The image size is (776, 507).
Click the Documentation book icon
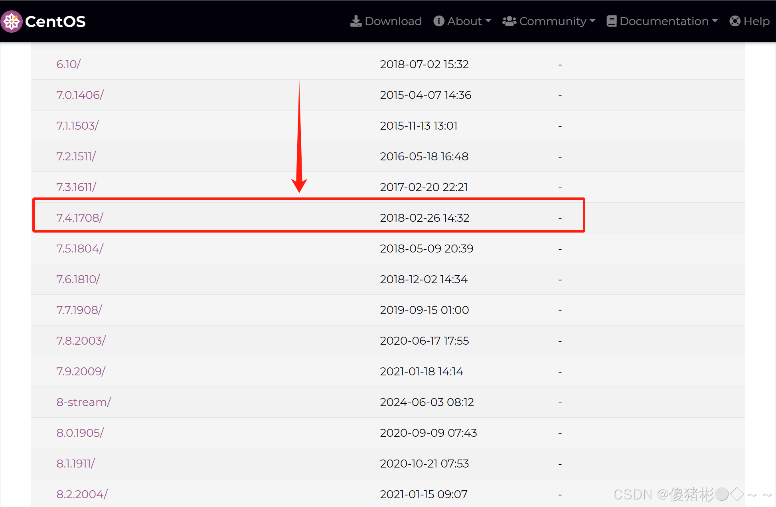click(611, 21)
